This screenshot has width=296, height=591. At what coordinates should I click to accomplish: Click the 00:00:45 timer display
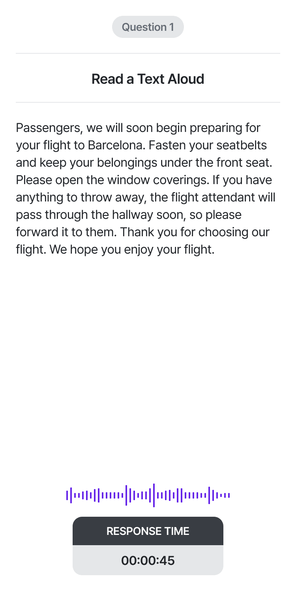click(148, 560)
